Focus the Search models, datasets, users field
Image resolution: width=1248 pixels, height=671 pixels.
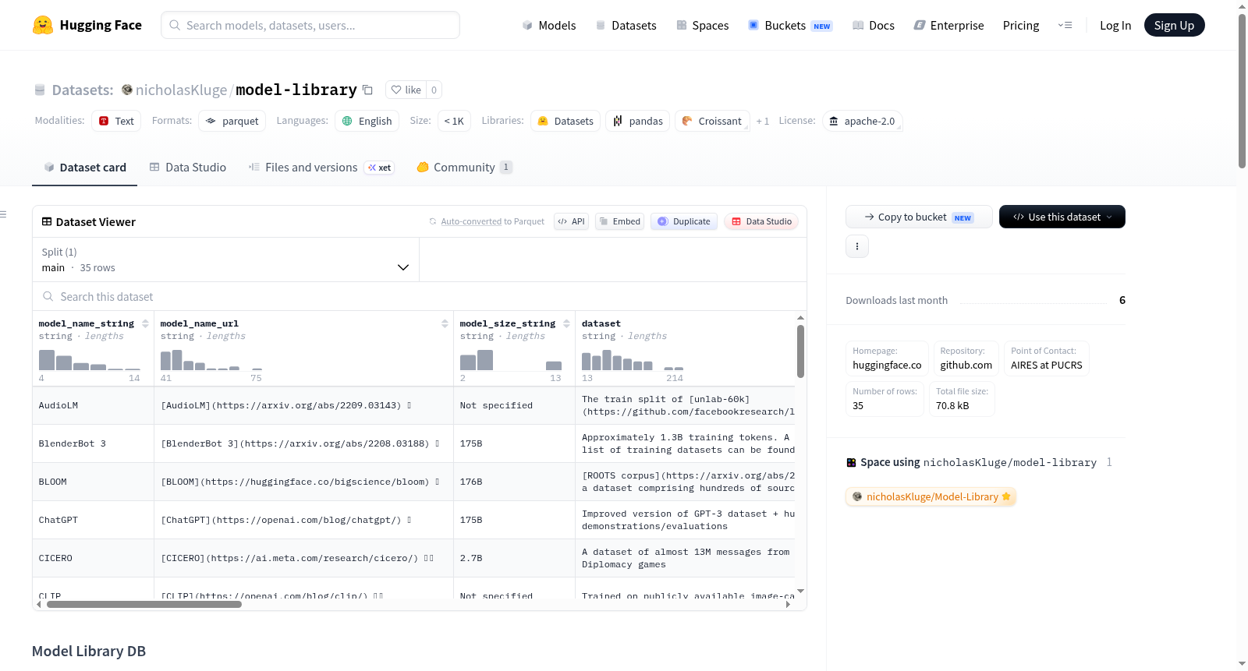pyautogui.click(x=310, y=25)
